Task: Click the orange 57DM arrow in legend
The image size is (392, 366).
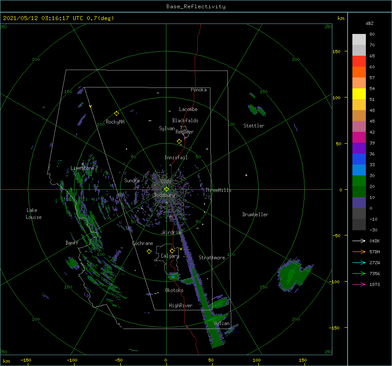Action: click(359, 252)
